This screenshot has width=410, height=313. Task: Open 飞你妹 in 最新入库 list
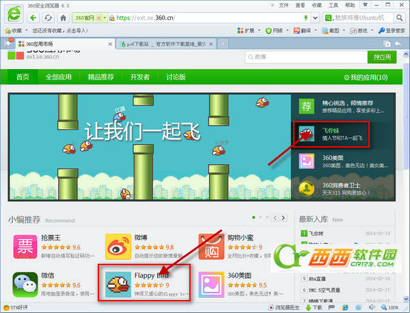[316, 234]
